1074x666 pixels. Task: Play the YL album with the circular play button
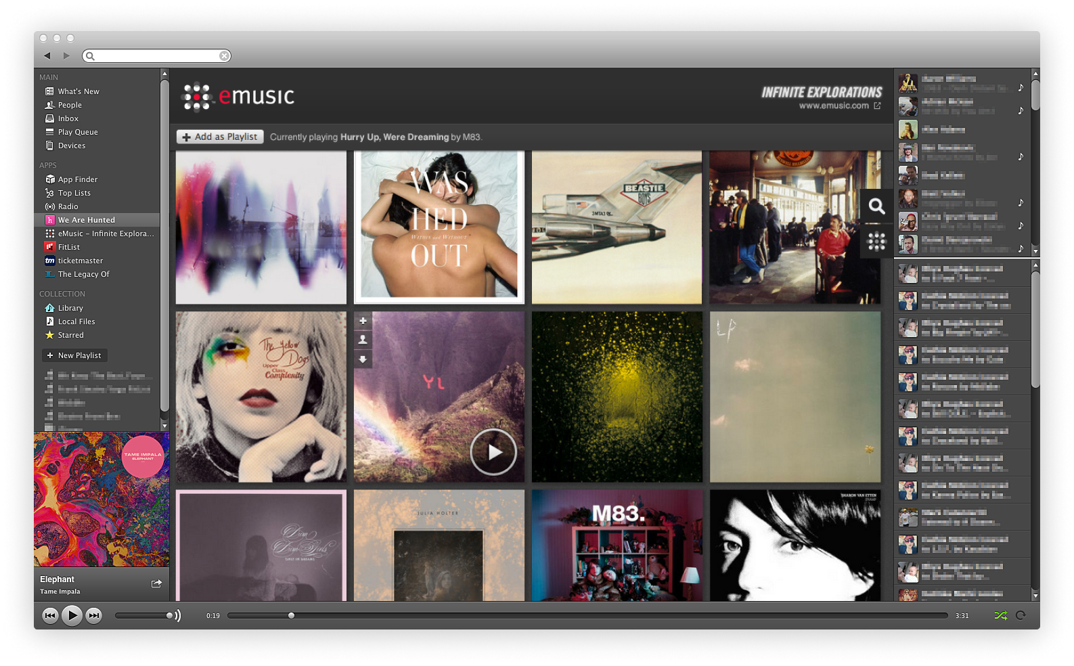493,451
